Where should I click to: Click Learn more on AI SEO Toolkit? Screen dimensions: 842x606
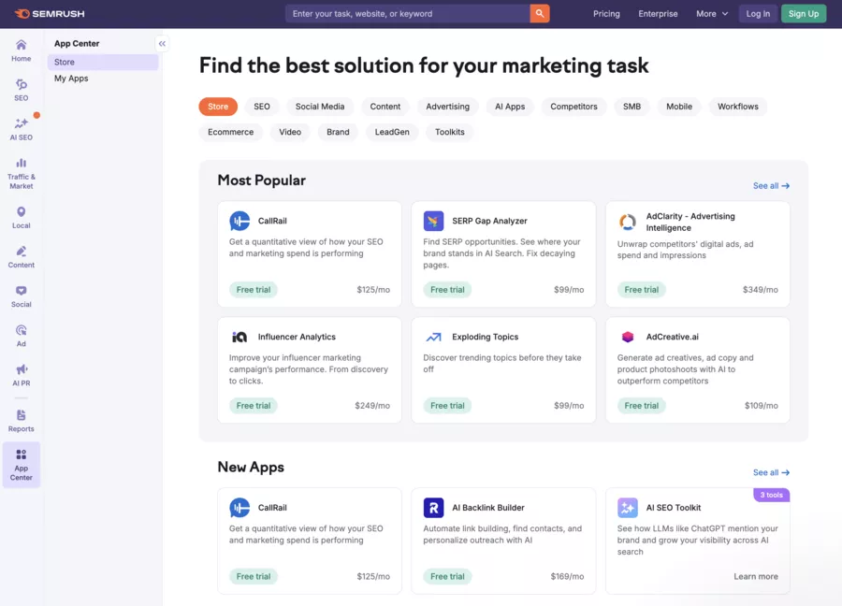pos(756,576)
